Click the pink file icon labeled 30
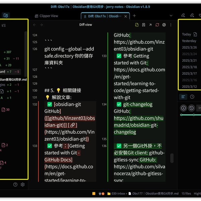The image size is (201, 201). pyautogui.click(x=3, y=110)
